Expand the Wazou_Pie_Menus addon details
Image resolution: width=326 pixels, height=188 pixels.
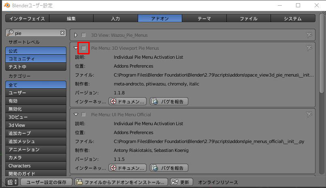[76, 35]
